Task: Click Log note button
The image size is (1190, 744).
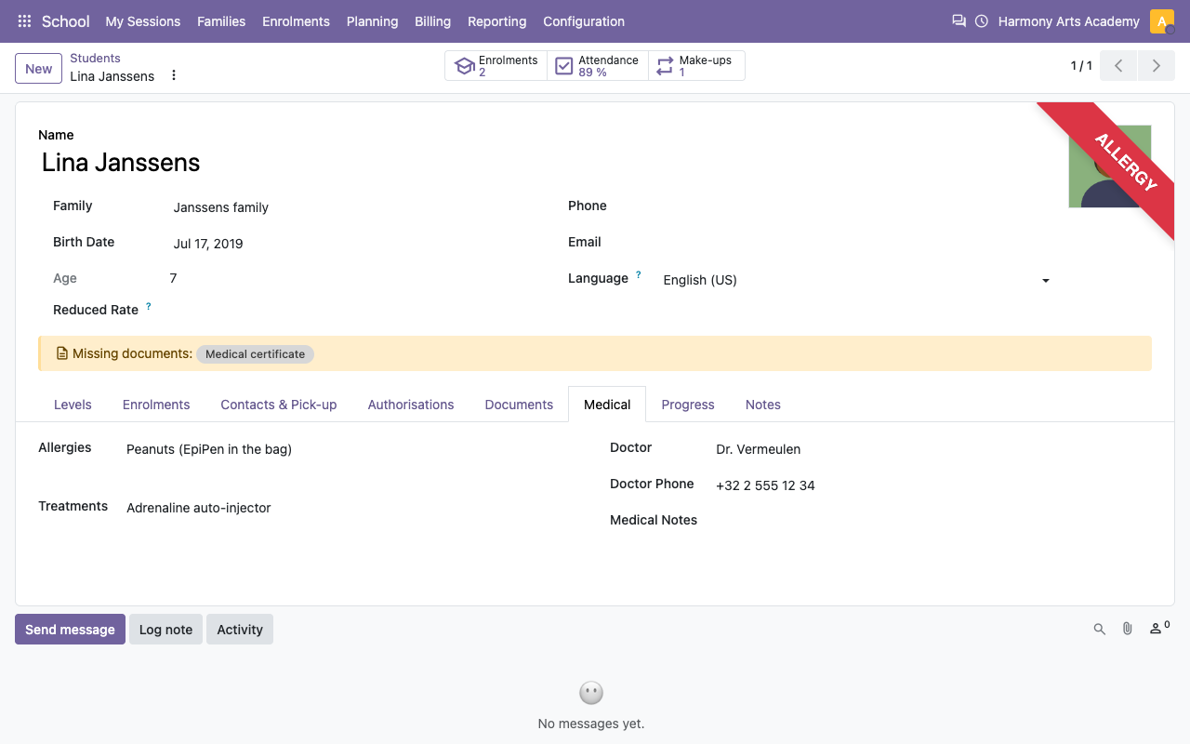Action: pos(165,630)
